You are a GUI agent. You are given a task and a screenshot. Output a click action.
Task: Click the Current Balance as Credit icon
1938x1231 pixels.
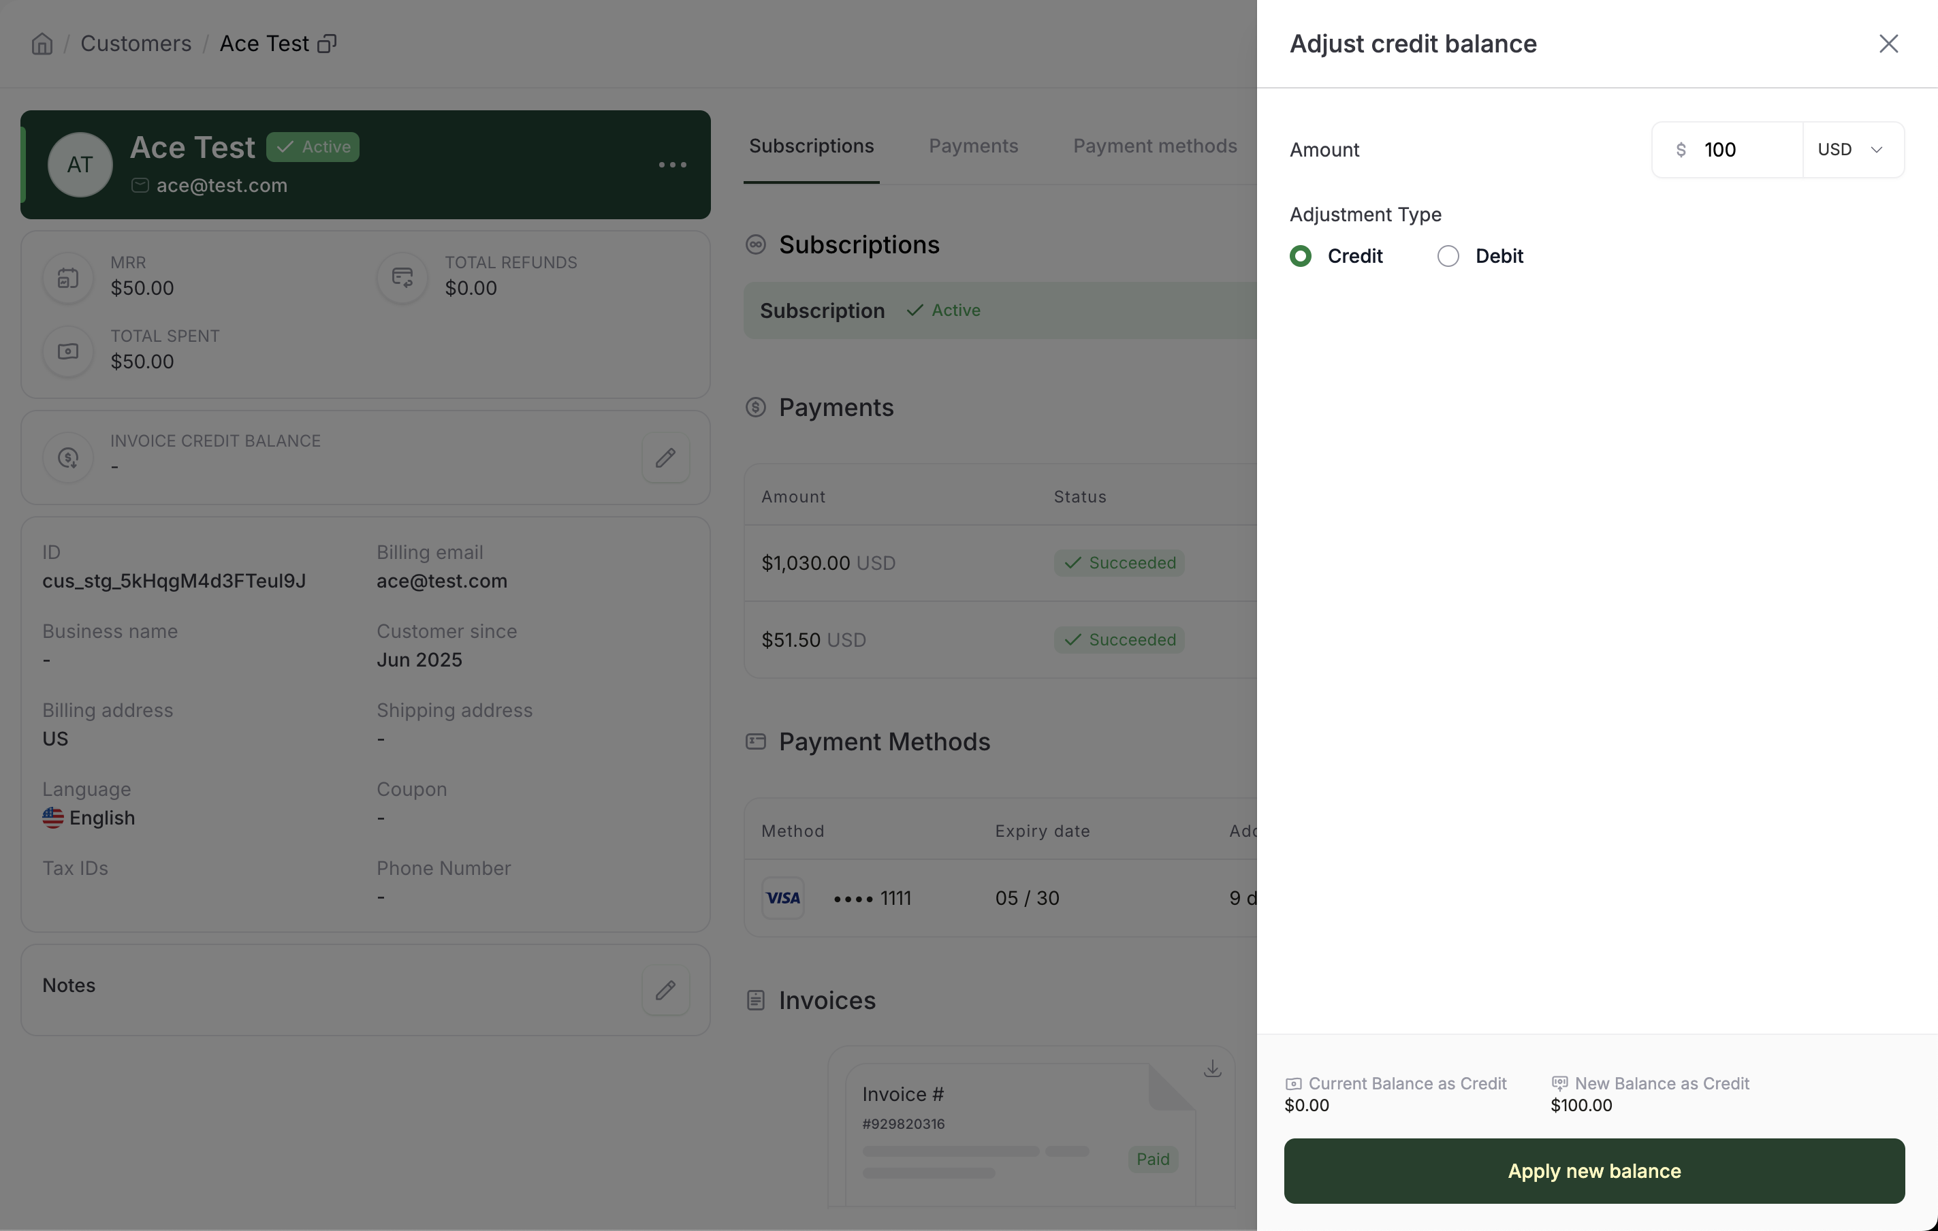(x=1293, y=1084)
